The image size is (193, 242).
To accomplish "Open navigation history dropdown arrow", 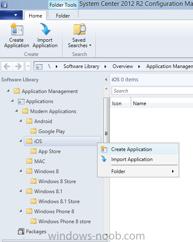I will (28, 66).
